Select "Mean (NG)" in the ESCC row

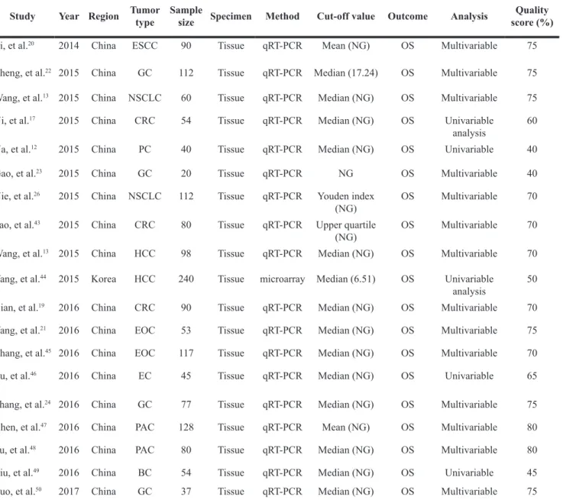point(346,46)
